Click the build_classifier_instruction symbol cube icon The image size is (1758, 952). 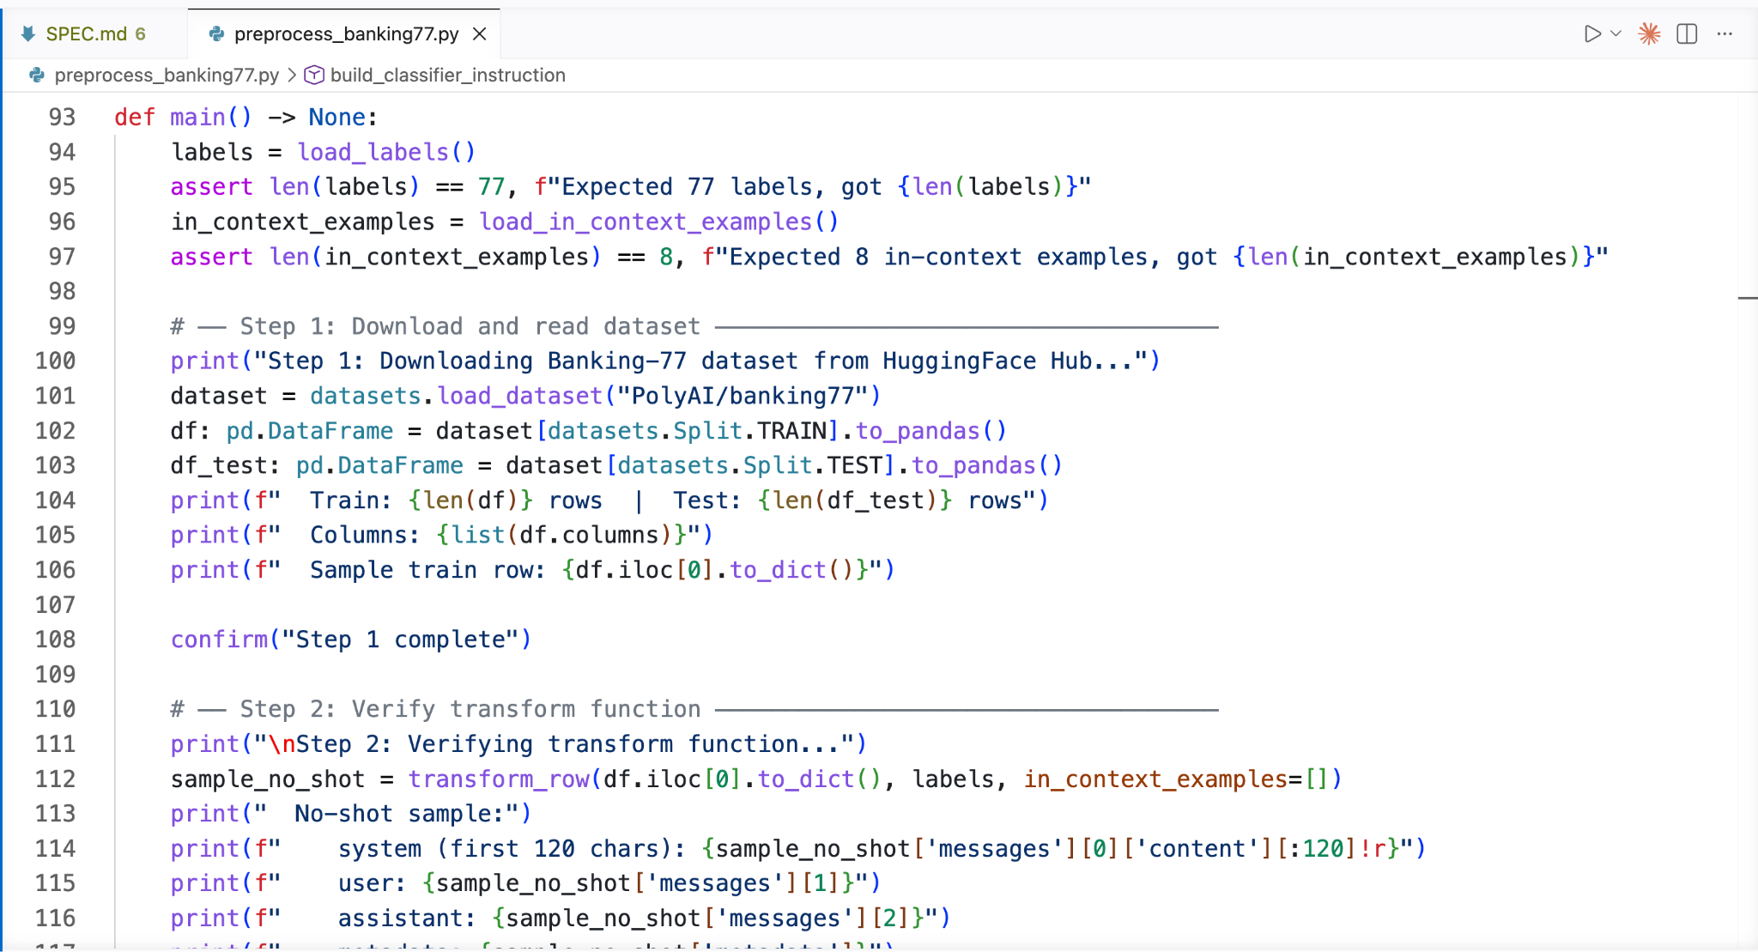tap(314, 75)
